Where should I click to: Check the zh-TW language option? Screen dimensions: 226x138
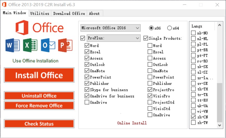coord(193,123)
